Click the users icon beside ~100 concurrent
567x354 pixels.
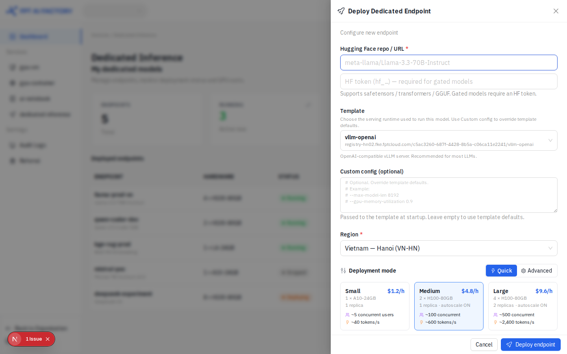coord(421,315)
